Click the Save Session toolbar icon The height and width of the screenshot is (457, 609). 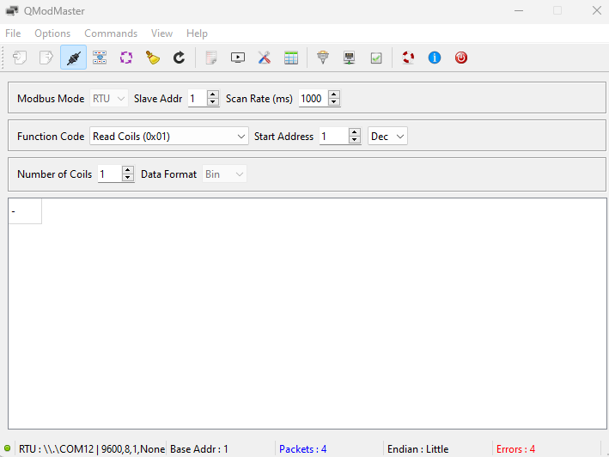click(x=46, y=58)
